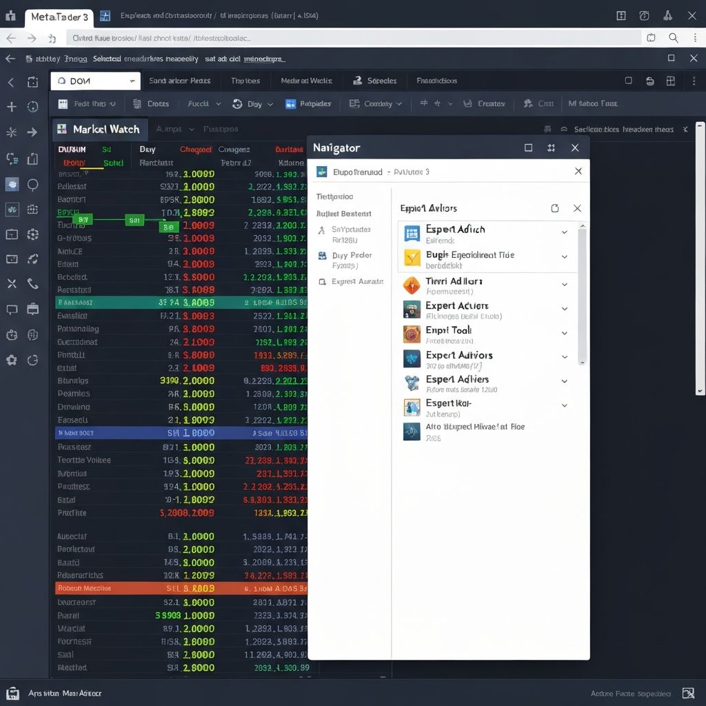706x706 pixels.
Task: Select the blue highlighted market watch row
Action: [x=172, y=432]
